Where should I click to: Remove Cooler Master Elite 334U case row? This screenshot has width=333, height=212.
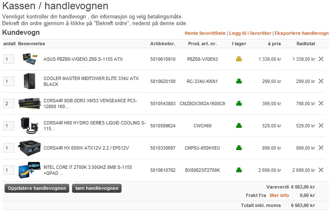pos(321,81)
